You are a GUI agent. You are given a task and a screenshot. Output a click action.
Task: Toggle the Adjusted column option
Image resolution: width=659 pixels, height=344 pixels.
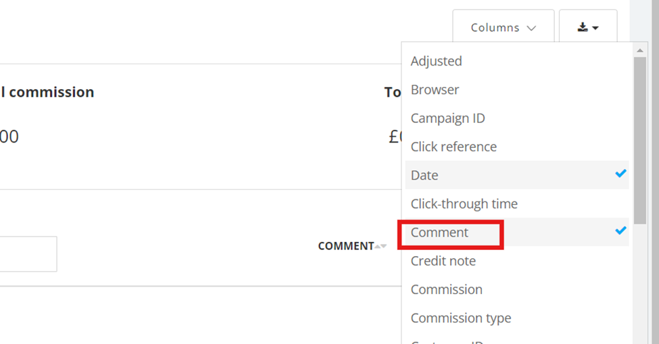click(x=437, y=61)
